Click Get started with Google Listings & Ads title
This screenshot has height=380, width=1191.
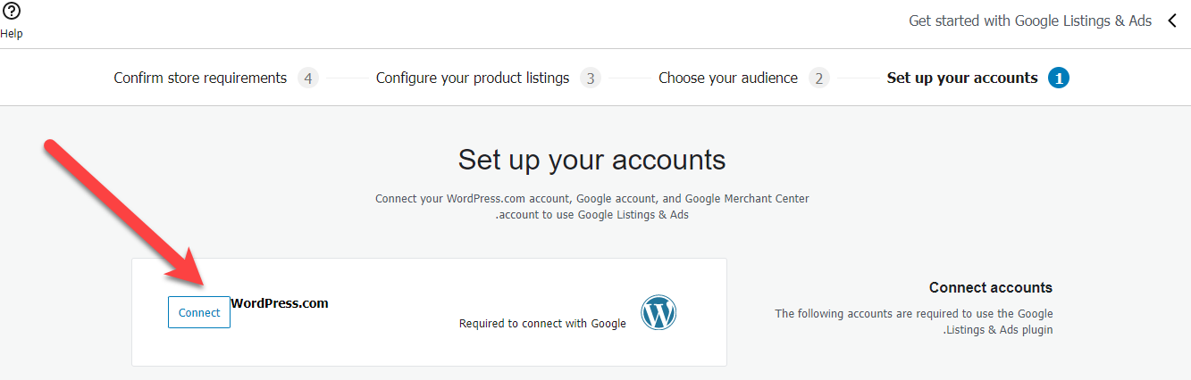pos(1030,21)
